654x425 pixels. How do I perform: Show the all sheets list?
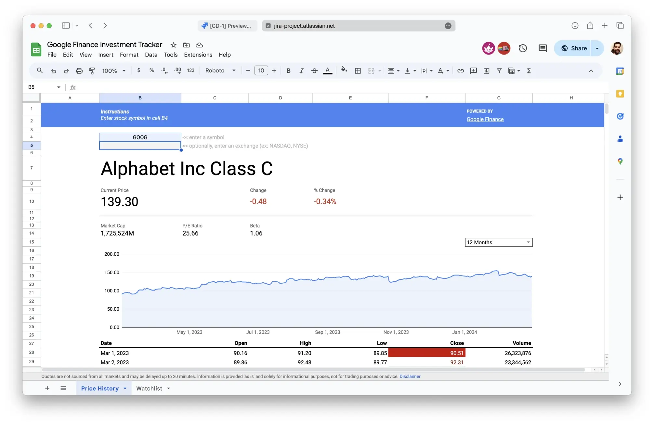click(63, 388)
